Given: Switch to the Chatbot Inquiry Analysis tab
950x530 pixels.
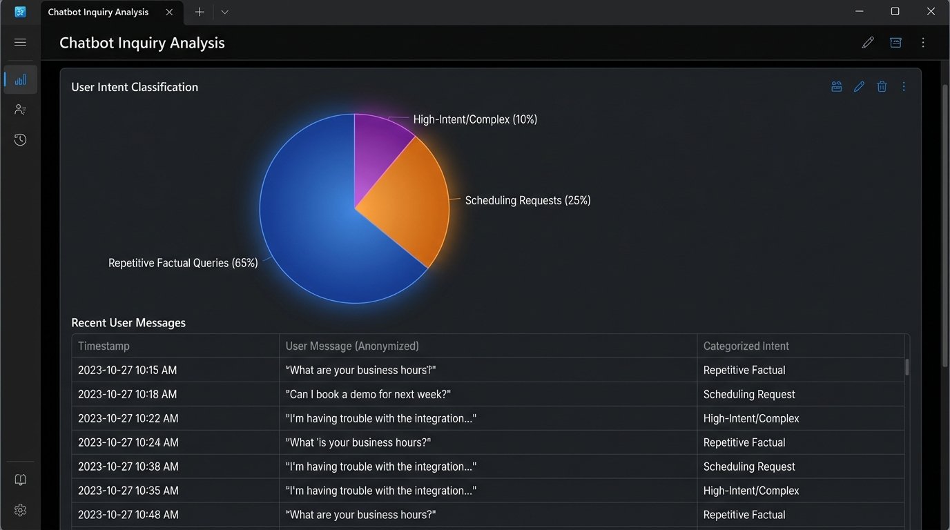Looking at the screenshot, I should [98, 12].
